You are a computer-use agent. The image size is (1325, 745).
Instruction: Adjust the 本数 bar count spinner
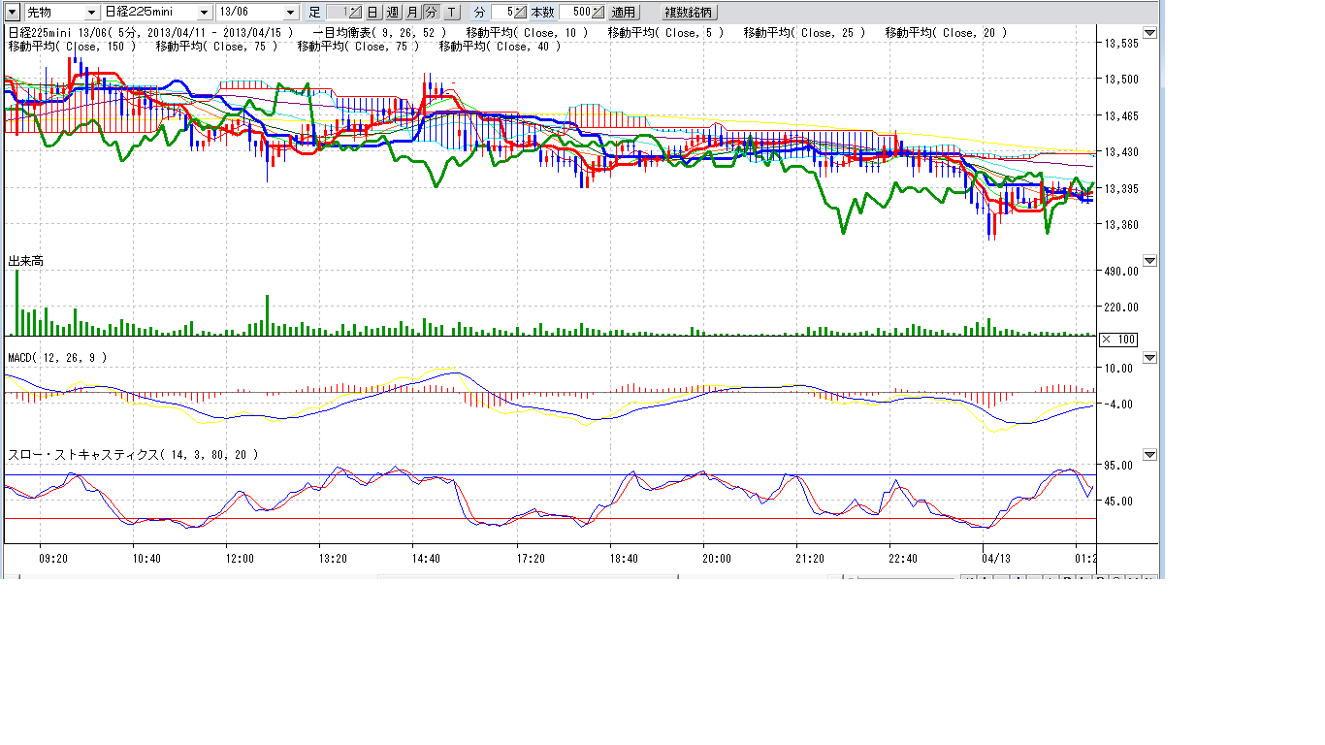point(598,13)
